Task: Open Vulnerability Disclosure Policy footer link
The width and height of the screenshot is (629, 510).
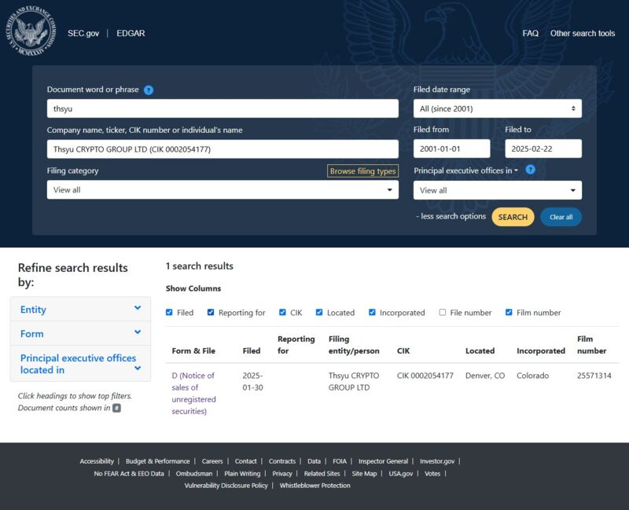Action: [226, 486]
